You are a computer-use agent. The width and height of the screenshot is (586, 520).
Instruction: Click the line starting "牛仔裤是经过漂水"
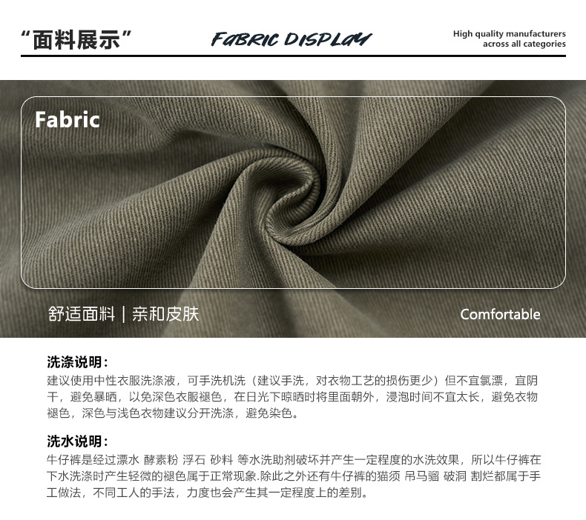(294, 459)
